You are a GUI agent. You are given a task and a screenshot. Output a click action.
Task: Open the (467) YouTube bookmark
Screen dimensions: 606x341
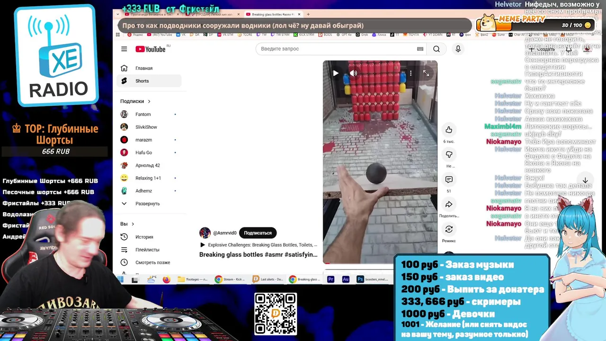click(160, 35)
